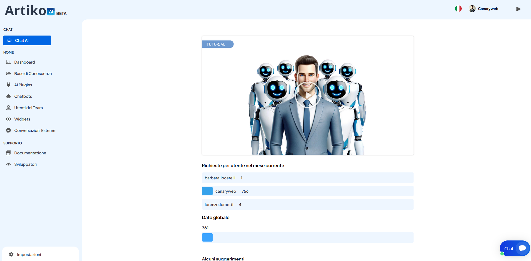
Task: Open the Chatbots page
Action: coord(23,96)
